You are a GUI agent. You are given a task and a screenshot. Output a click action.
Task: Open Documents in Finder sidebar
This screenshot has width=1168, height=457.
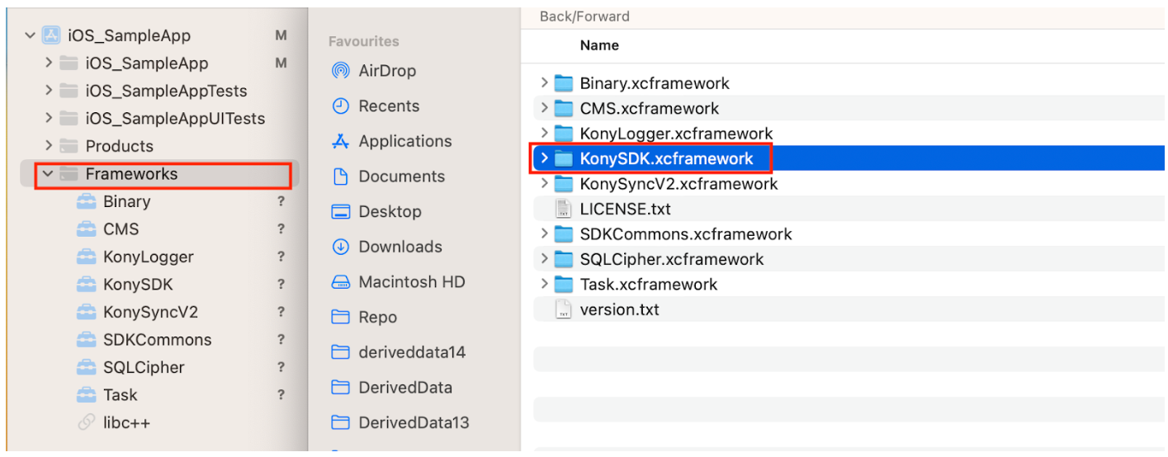tap(401, 177)
